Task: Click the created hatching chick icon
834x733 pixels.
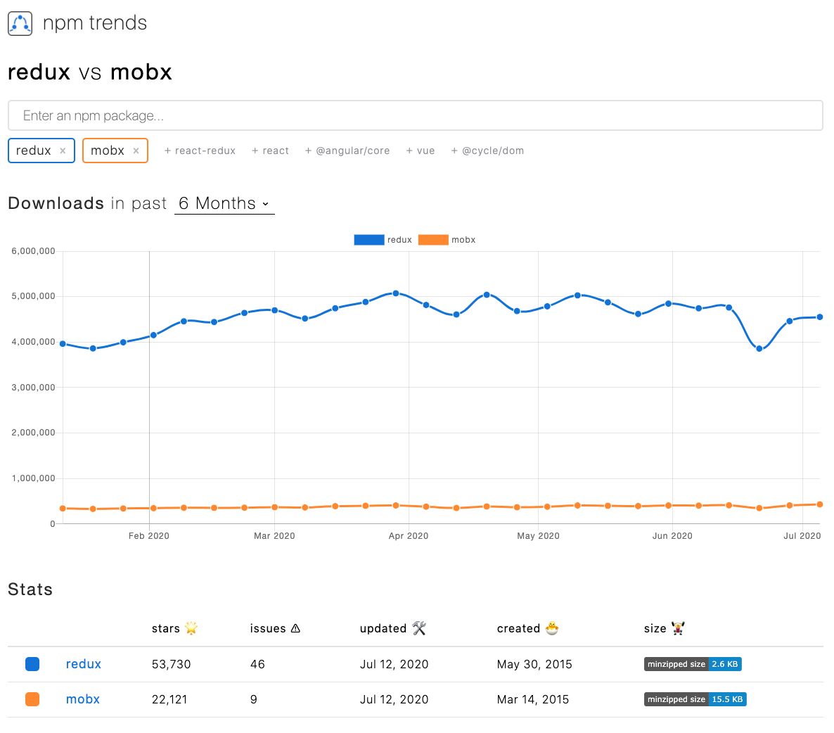Action: tap(553, 628)
